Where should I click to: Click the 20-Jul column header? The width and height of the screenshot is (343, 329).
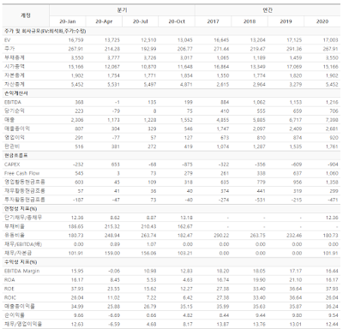tap(141, 21)
